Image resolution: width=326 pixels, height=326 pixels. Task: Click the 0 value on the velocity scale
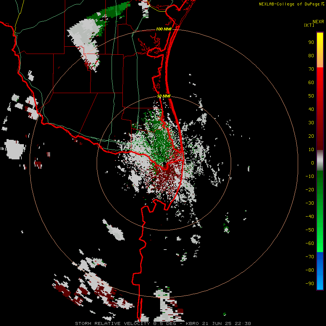[313, 163]
